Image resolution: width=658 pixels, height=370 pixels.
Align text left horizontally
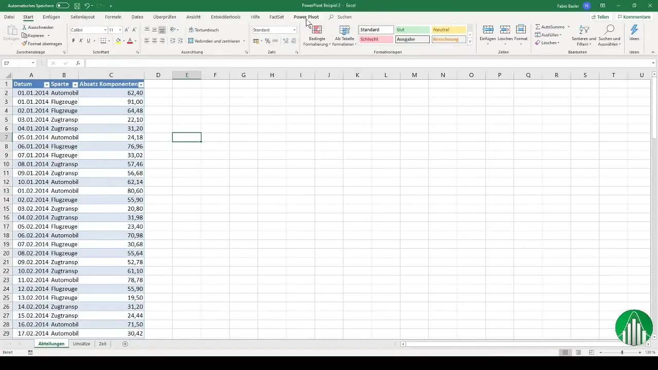(x=147, y=41)
